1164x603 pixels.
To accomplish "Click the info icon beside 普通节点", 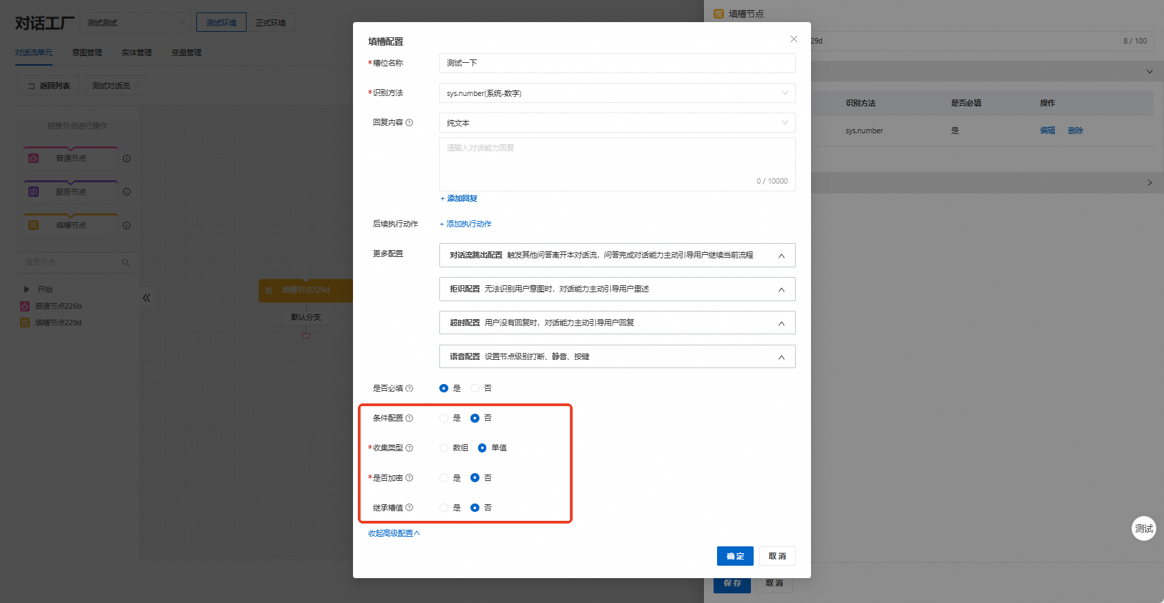I will [x=126, y=158].
